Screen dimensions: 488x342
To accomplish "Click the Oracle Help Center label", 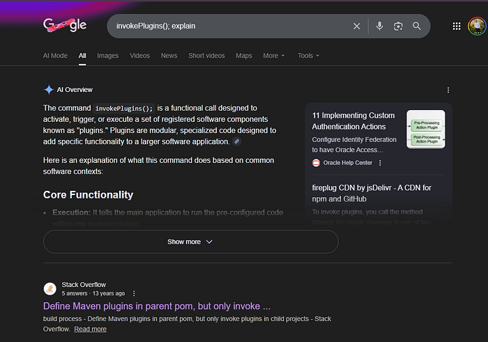I will click(x=348, y=162).
